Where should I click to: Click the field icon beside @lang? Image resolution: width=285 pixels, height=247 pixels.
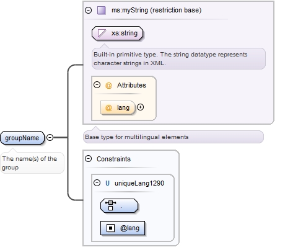point(110,228)
